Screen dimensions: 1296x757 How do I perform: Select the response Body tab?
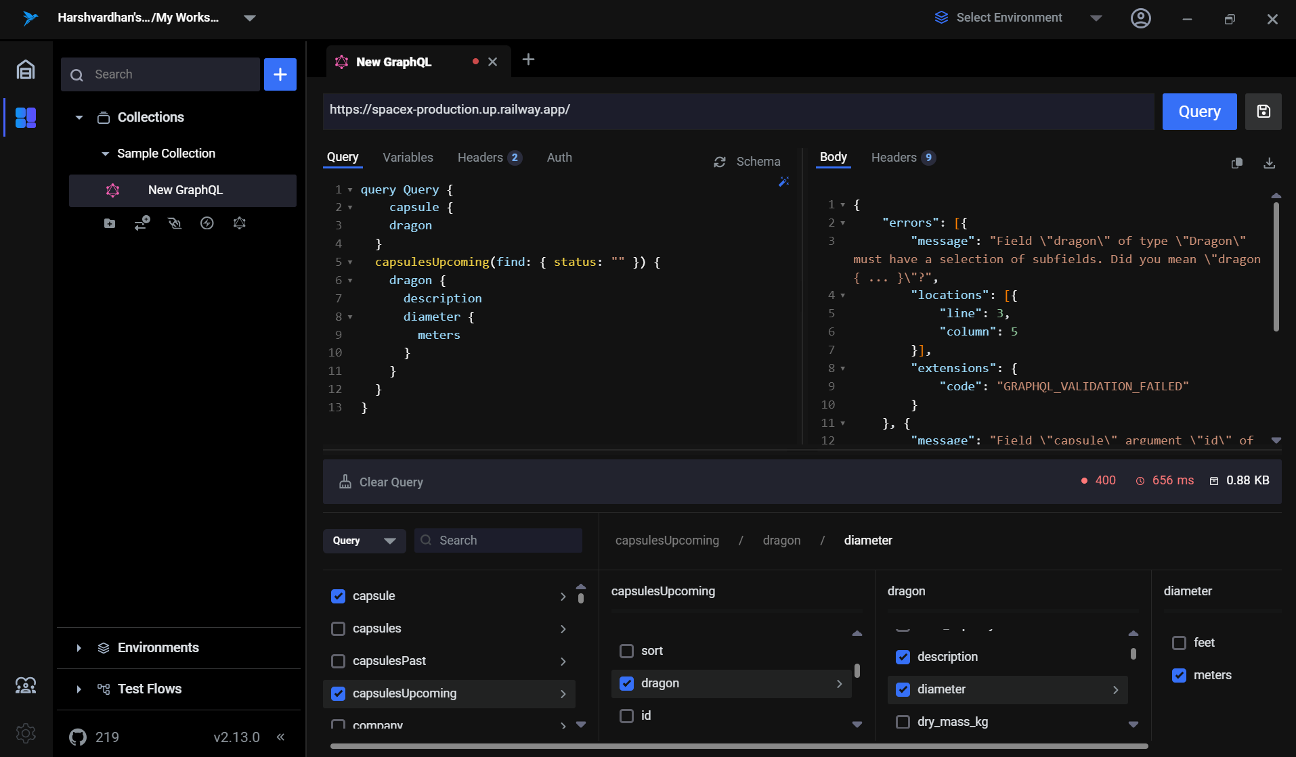(834, 158)
